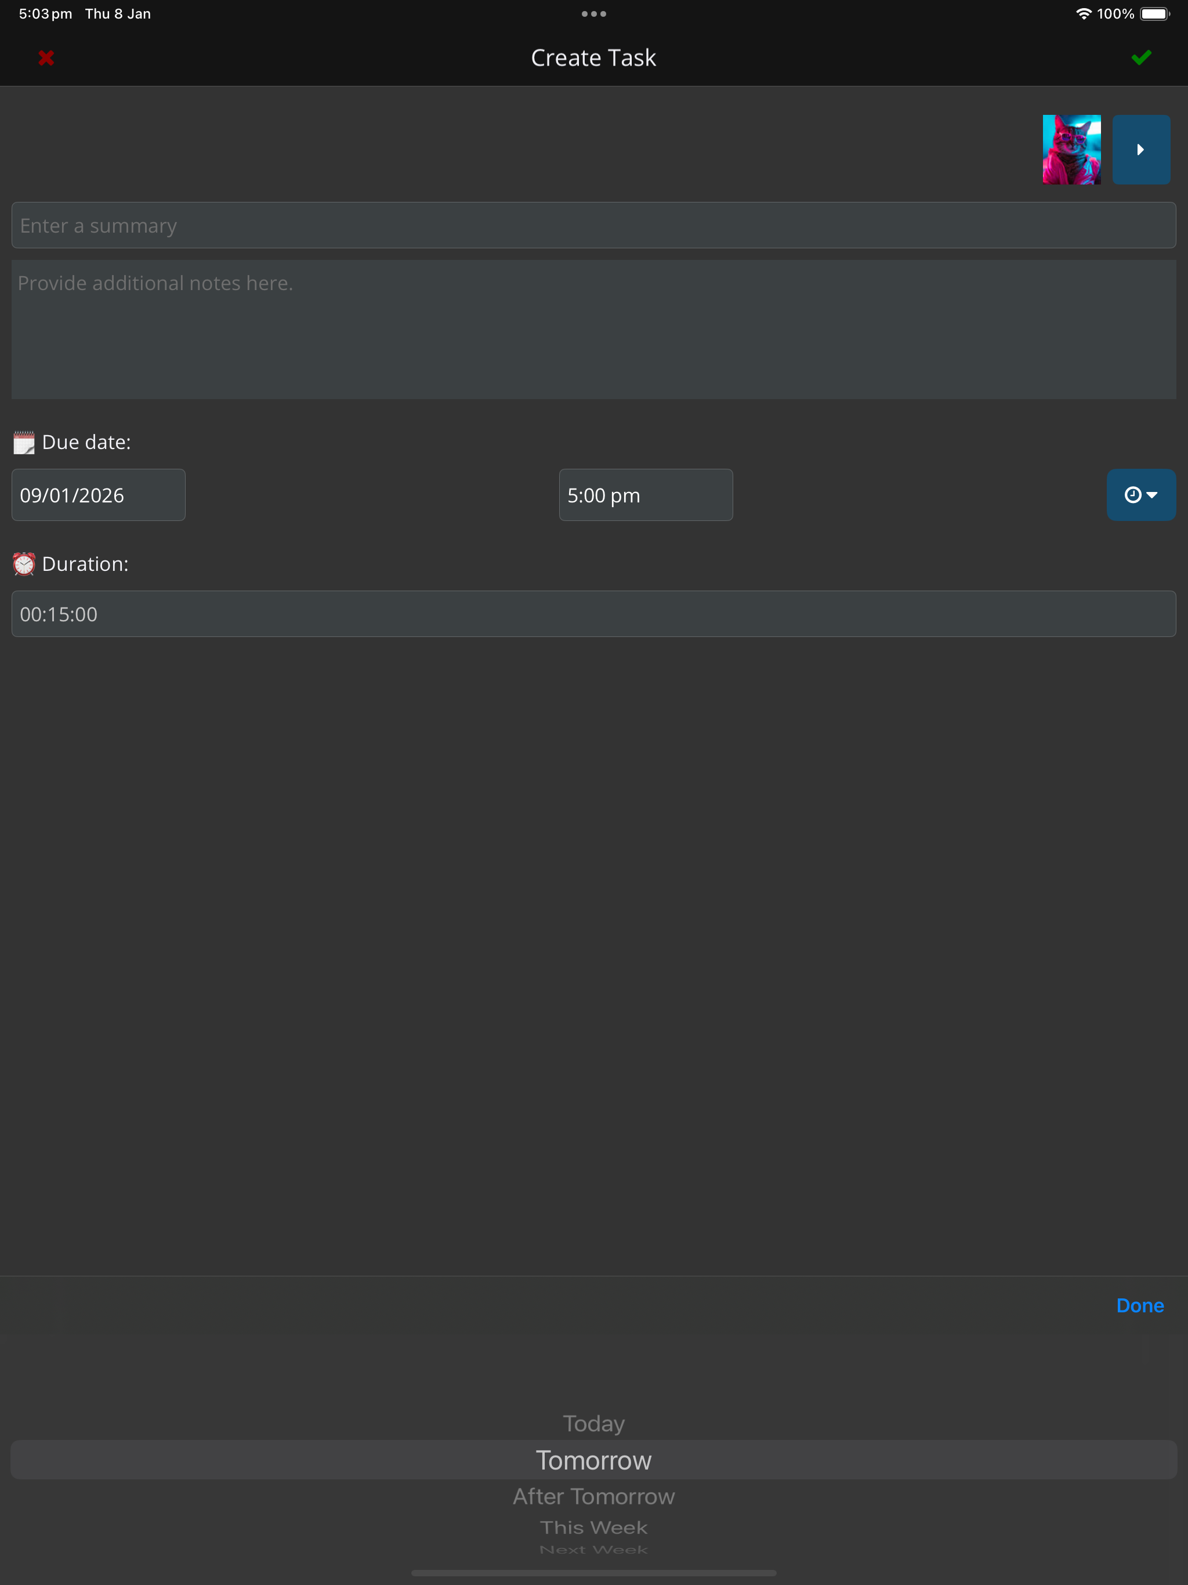Click the additional notes text area

(x=593, y=330)
